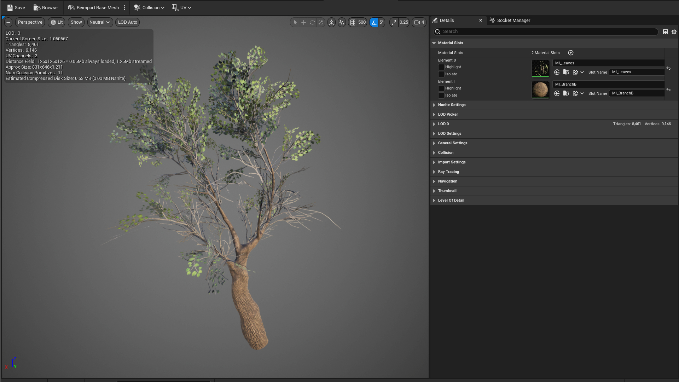Check the Isolate checkbox for Element 1
The height and width of the screenshot is (382, 679).
(441, 95)
